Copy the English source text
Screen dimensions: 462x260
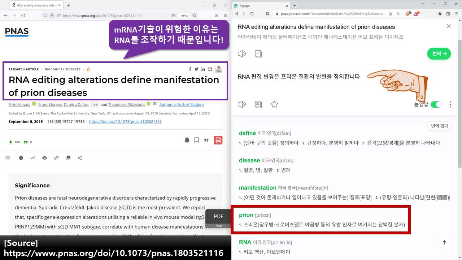point(258,54)
